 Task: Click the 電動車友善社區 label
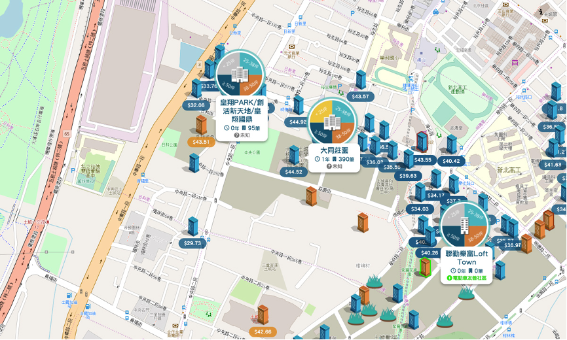pyautogui.click(x=469, y=279)
